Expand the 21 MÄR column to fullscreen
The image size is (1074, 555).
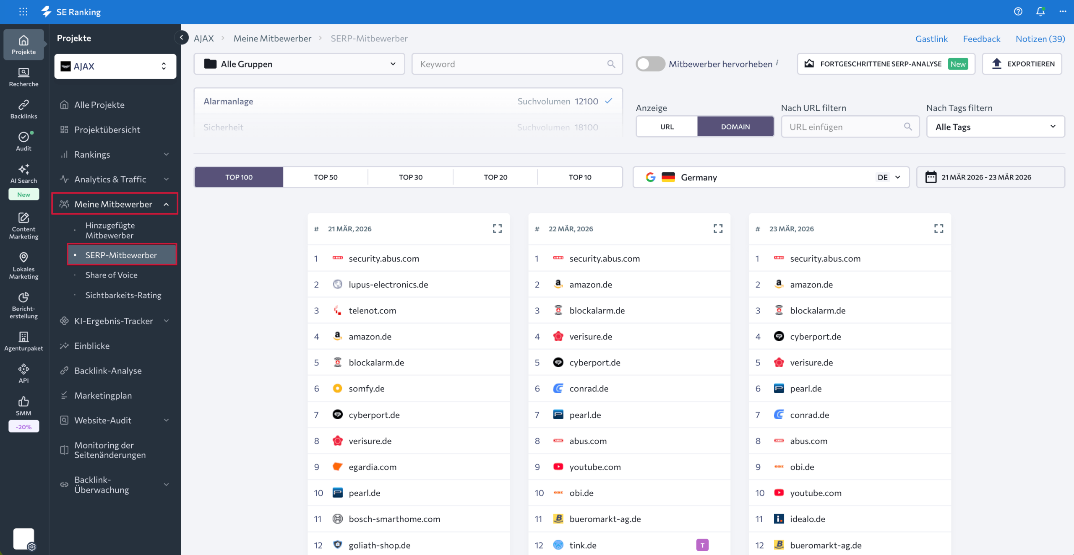click(498, 228)
